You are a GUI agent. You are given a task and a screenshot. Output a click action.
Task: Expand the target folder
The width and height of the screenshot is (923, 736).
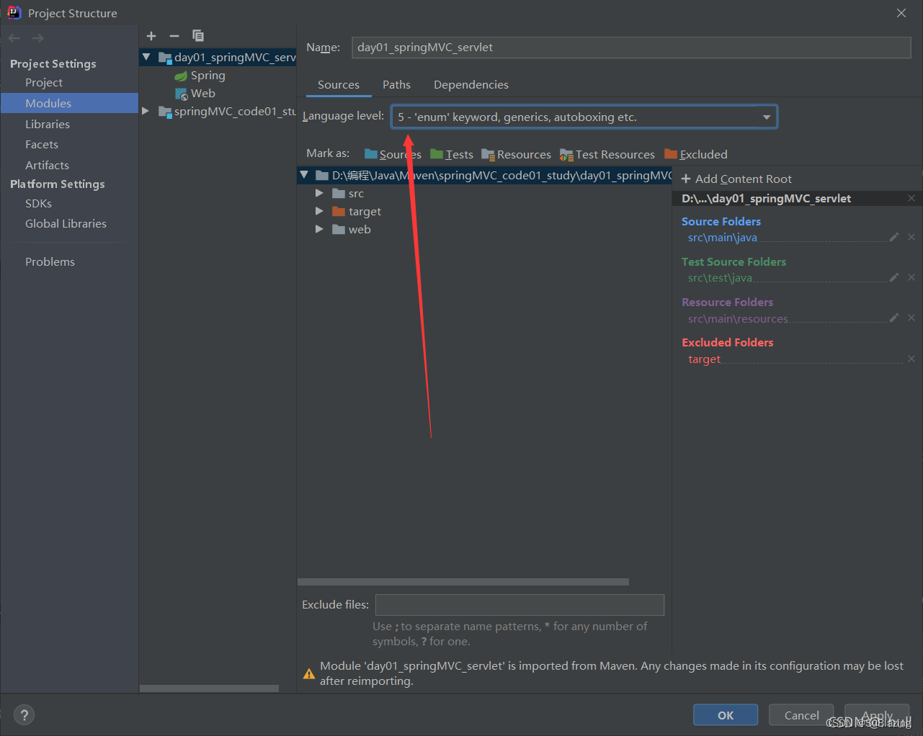click(x=319, y=211)
